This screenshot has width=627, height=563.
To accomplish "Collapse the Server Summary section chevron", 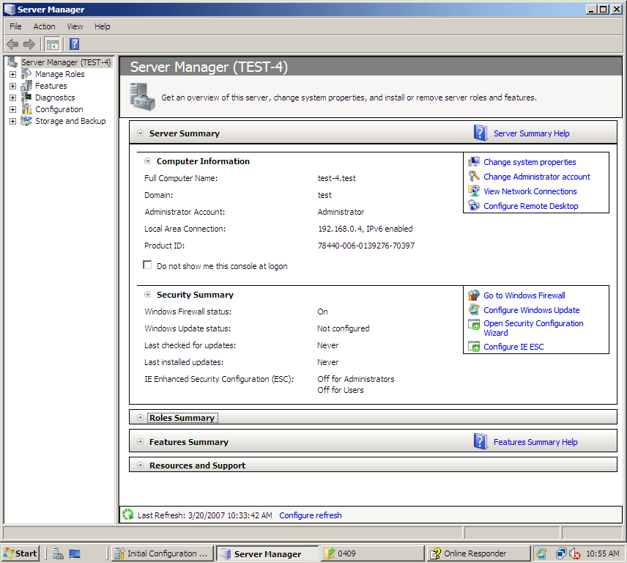I will point(141,133).
